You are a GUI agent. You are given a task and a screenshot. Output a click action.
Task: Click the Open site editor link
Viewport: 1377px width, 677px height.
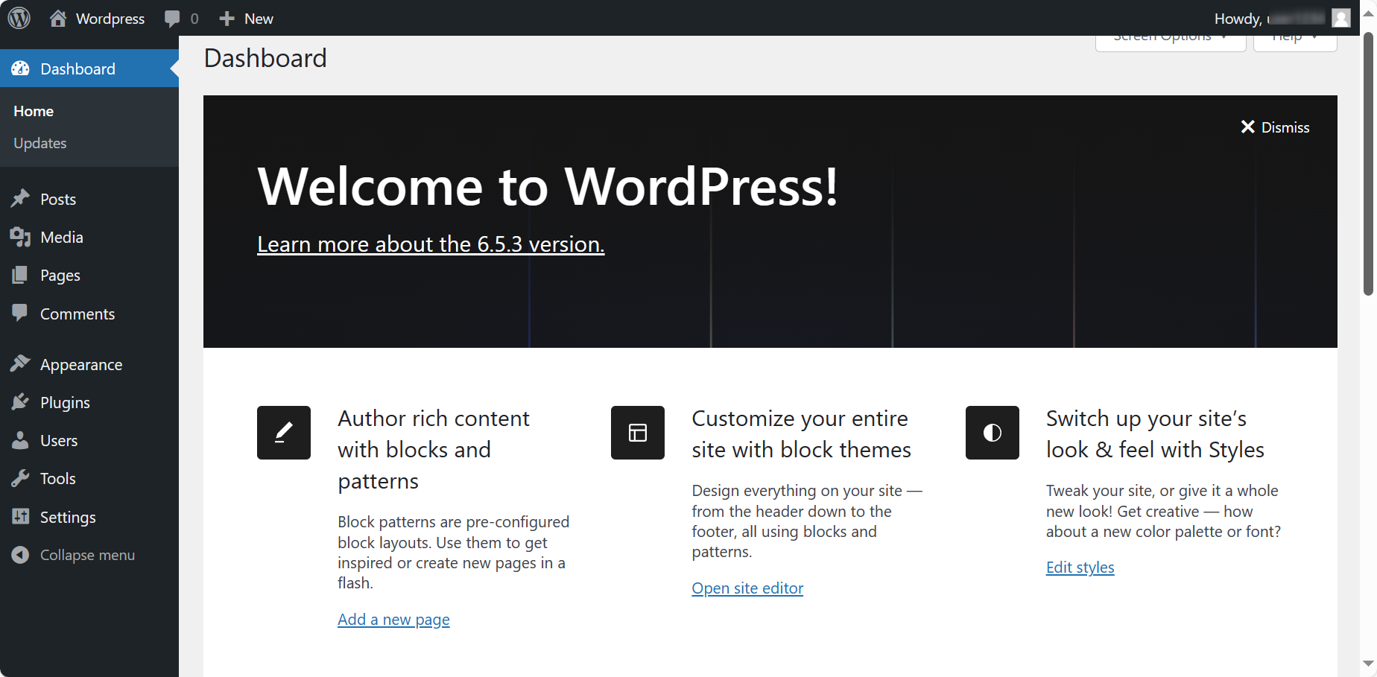tap(747, 588)
